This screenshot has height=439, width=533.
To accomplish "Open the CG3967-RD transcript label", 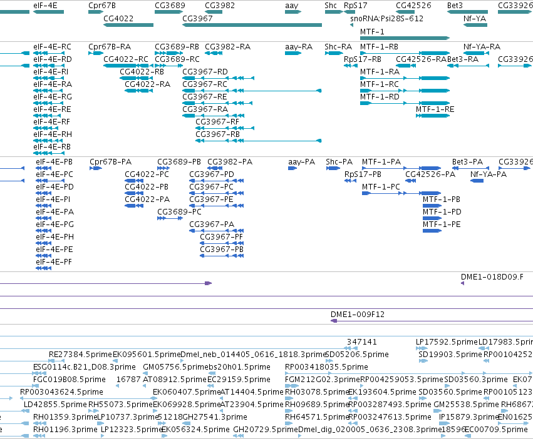I will (x=205, y=72).
